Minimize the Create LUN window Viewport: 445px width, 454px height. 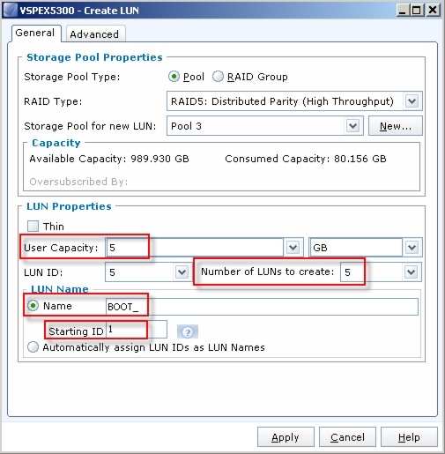[x=402, y=11]
